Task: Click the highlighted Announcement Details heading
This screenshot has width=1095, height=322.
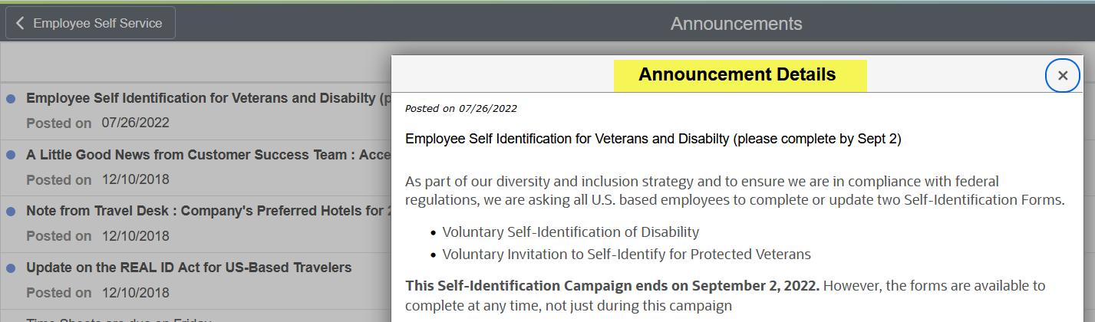Action: (737, 75)
